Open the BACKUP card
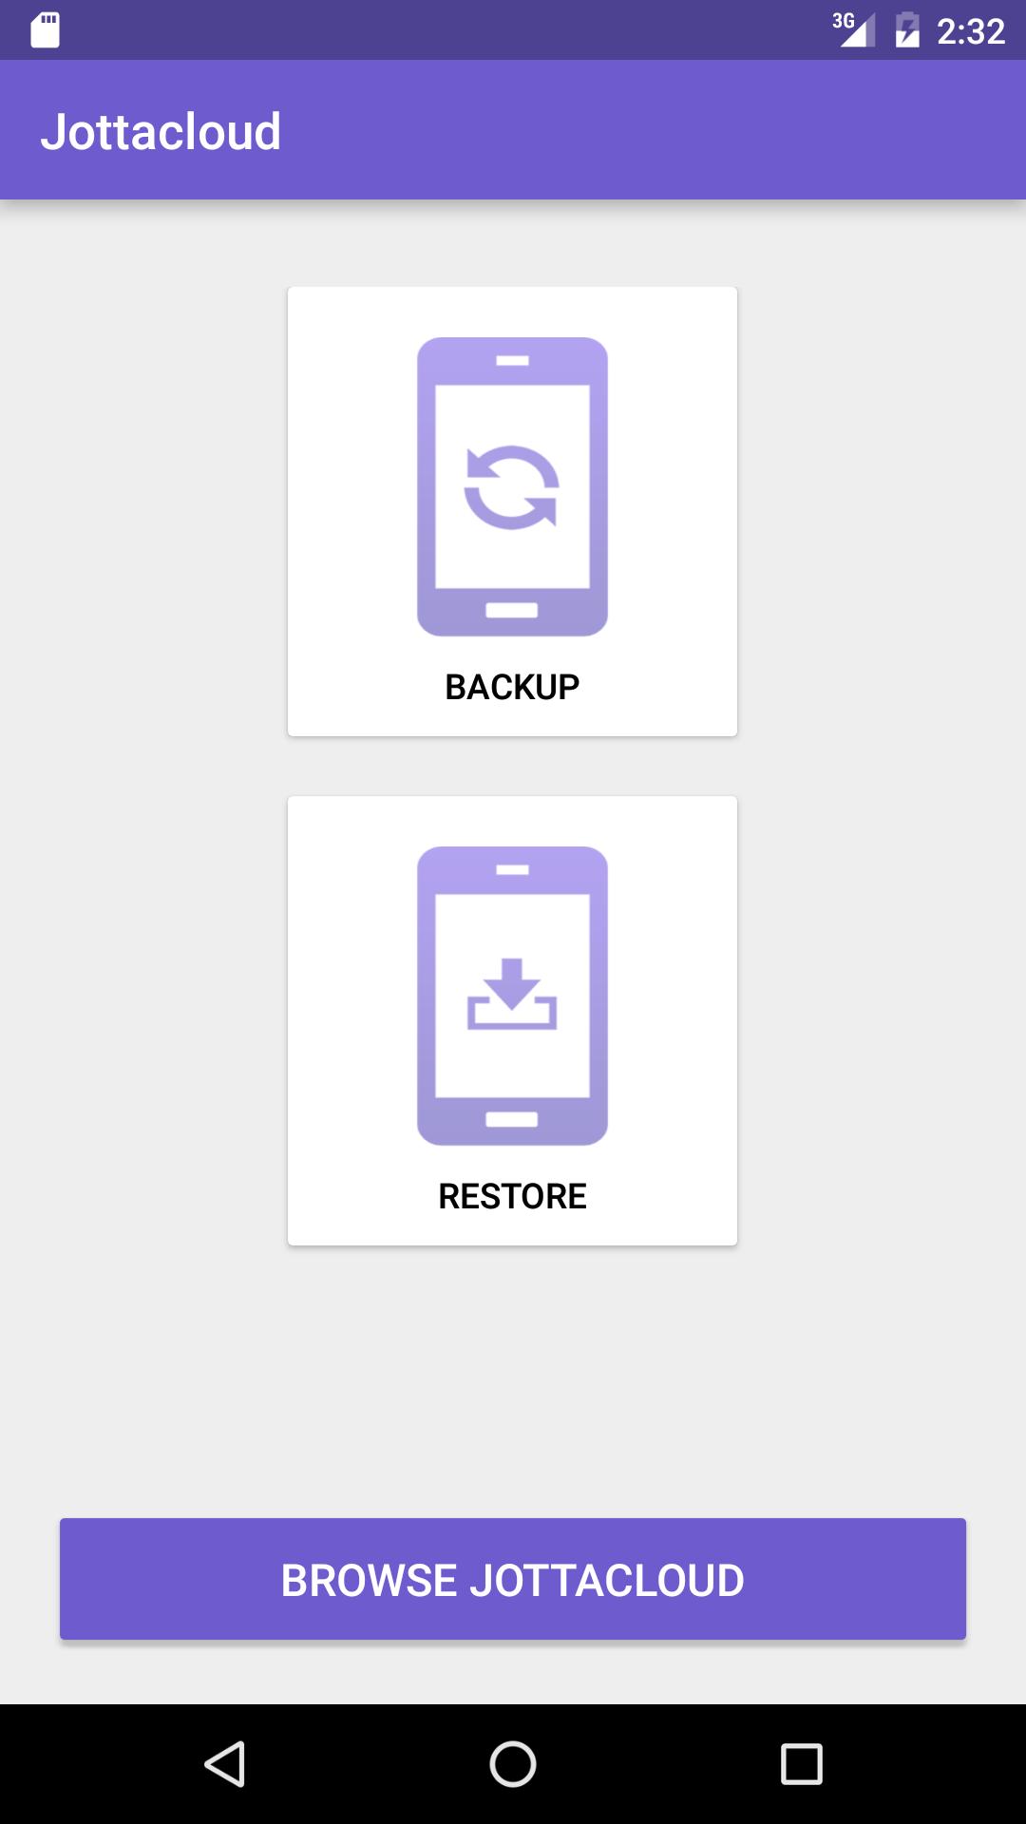The width and height of the screenshot is (1026, 1824). tap(512, 511)
